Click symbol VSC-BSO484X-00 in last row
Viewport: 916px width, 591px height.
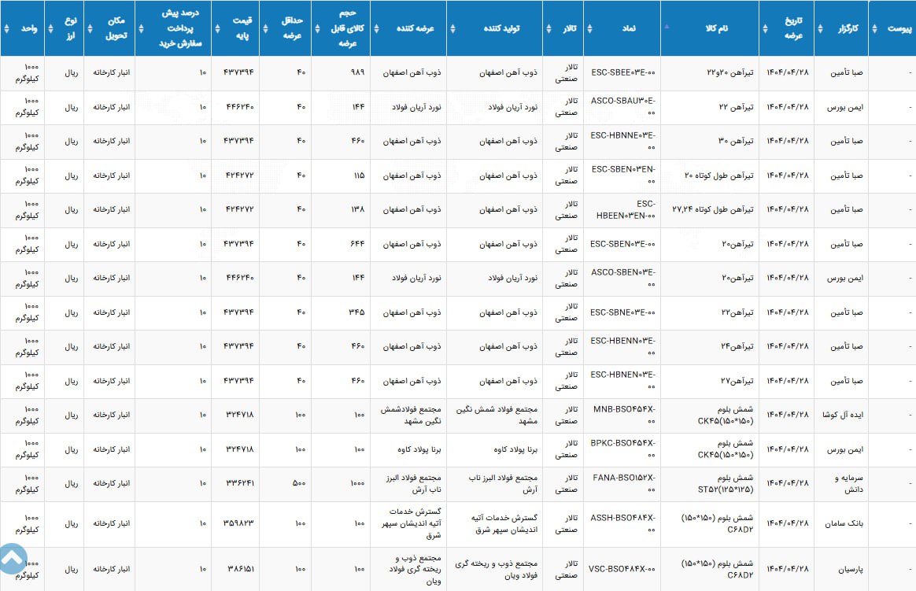click(x=622, y=568)
